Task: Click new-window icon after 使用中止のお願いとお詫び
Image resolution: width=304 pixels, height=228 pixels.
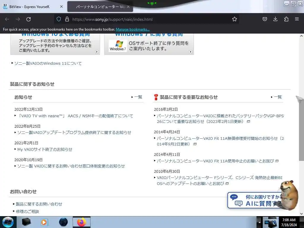Action: click(x=277, y=161)
